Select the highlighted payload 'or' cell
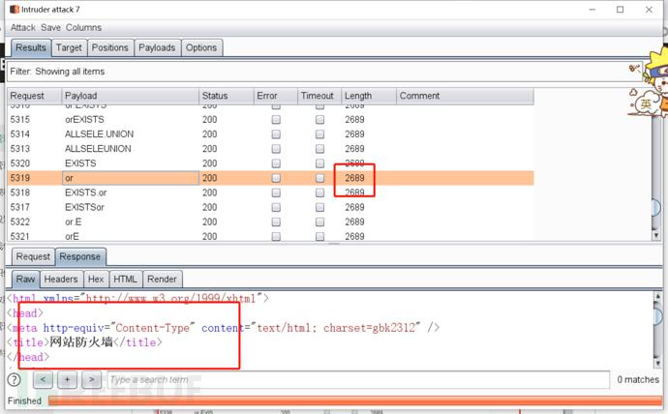 pos(131,178)
